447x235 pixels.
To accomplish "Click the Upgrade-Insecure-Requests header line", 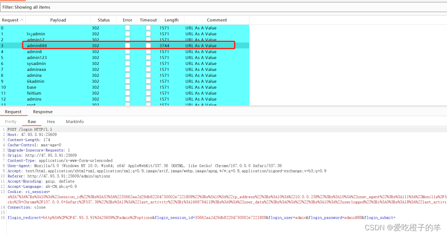I will click(x=39, y=150).
